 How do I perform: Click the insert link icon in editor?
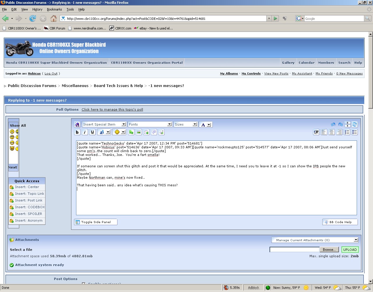[131, 132]
